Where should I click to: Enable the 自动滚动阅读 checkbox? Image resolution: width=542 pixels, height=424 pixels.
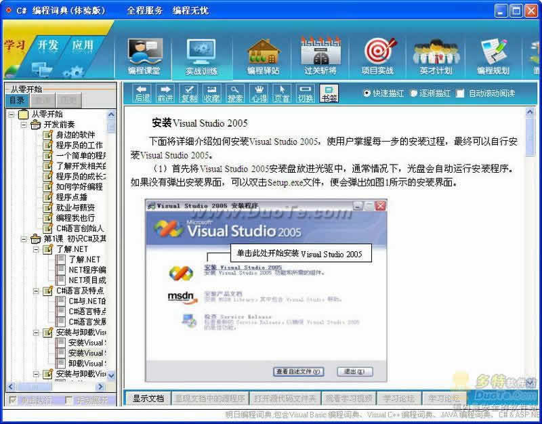[x=460, y=93]
